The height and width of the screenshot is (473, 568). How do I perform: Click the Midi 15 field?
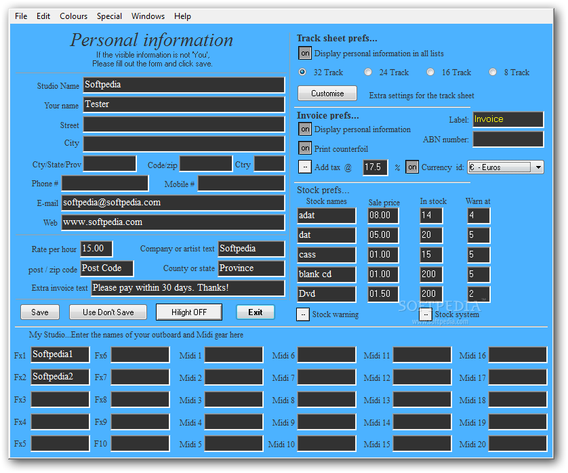point(422,444)
